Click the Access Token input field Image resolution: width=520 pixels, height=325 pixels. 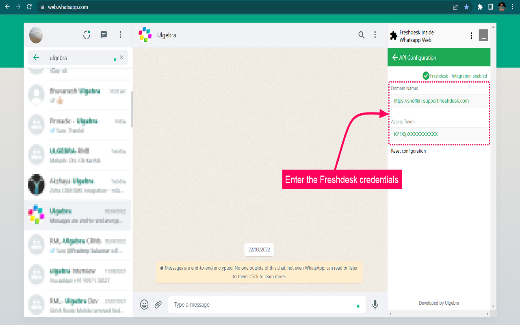pyautogui.click(x=439, y=134)
